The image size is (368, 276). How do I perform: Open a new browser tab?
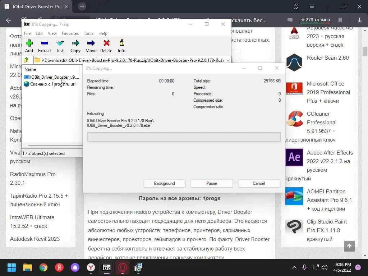82,6
